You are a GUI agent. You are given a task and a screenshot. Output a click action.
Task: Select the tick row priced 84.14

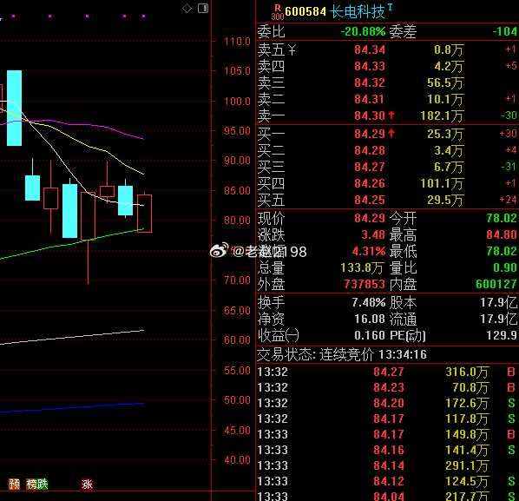click(387, 465)
